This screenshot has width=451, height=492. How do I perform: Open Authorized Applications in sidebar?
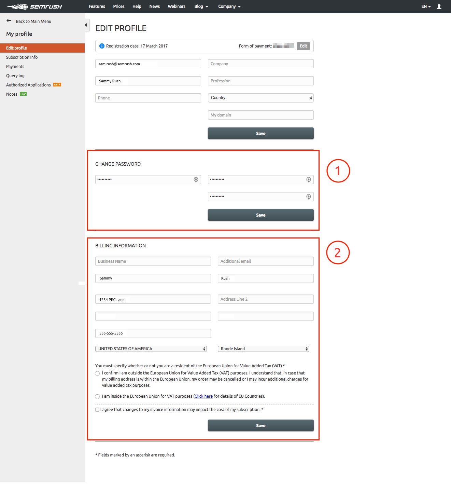(28, 85)
